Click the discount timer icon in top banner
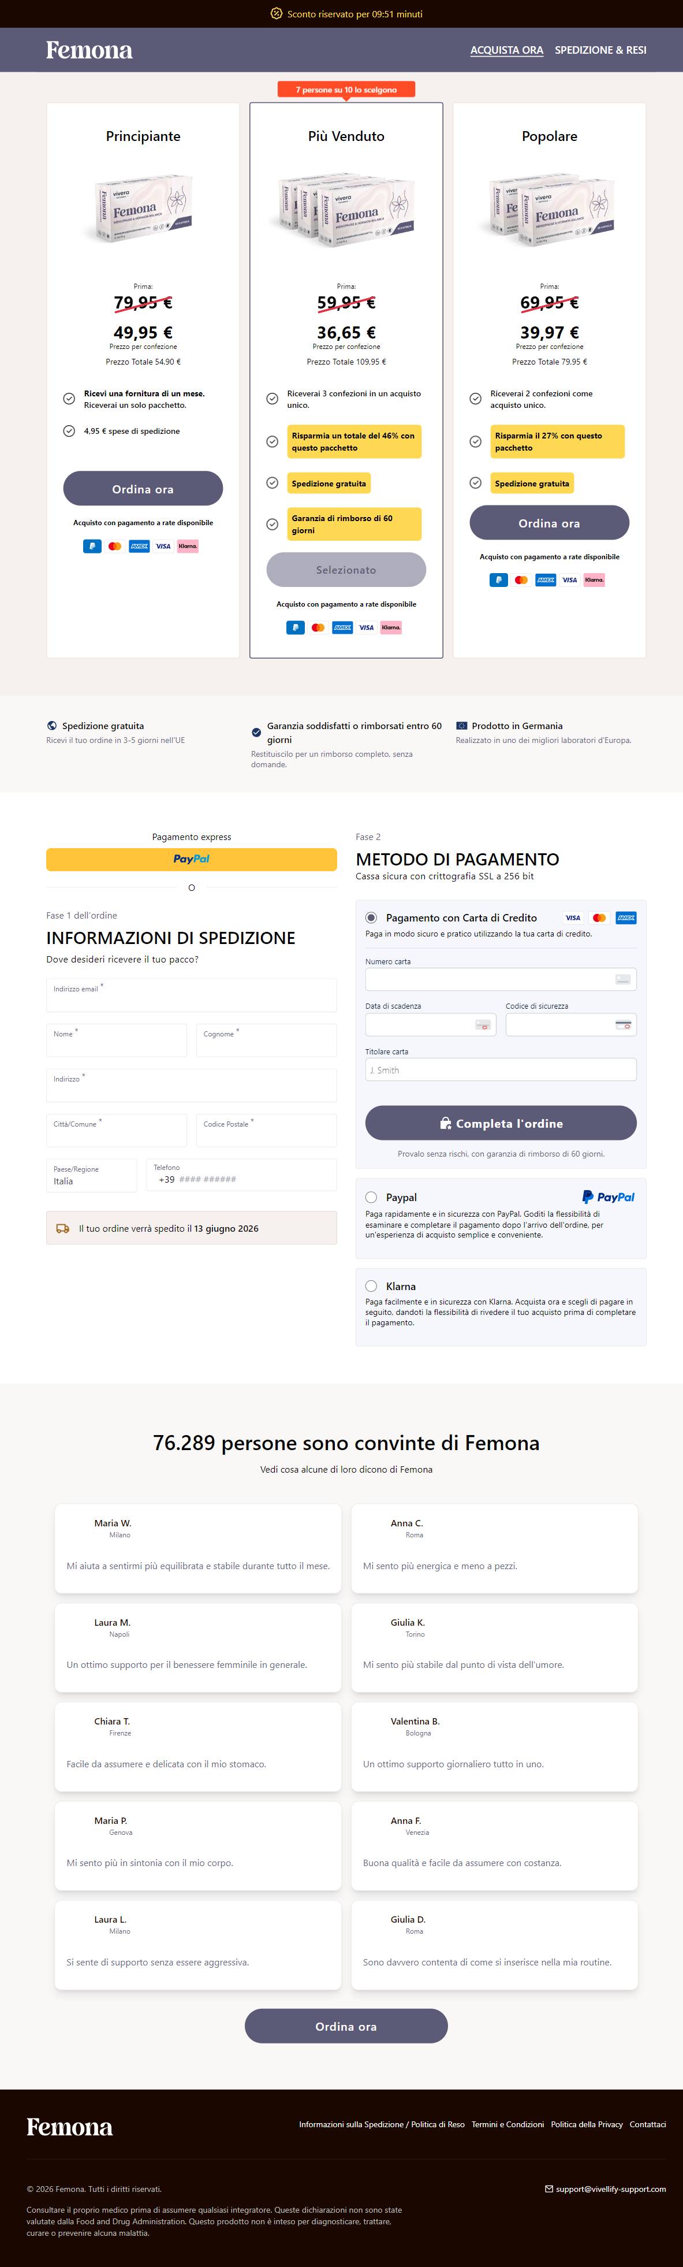 (276, 14)
